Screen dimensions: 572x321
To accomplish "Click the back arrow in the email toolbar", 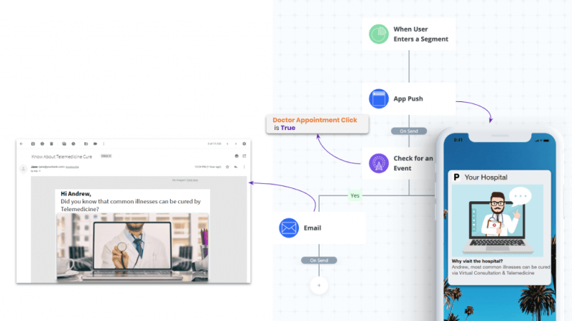I will coord(22,144).
